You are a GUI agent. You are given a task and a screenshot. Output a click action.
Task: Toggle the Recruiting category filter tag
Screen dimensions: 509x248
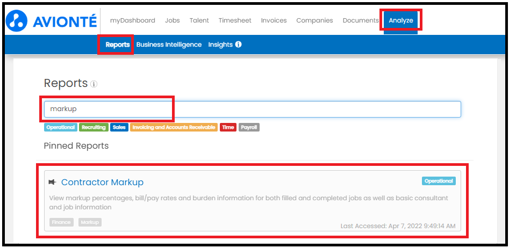pyautogui.click(x=94, y=127)
